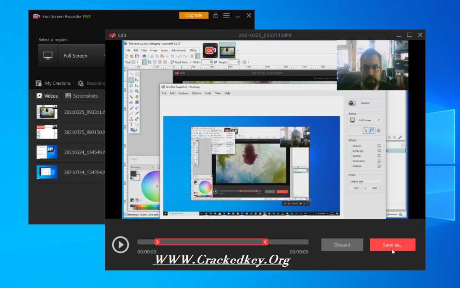Close the iFun Screen Recorder main window
460x288 pixels.
[249, 15]
